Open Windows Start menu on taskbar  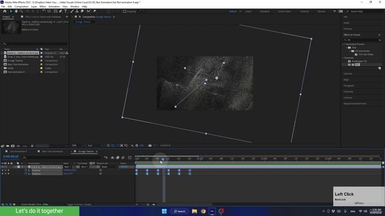164,211
